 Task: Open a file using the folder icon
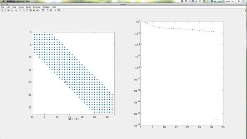point(5,10)
